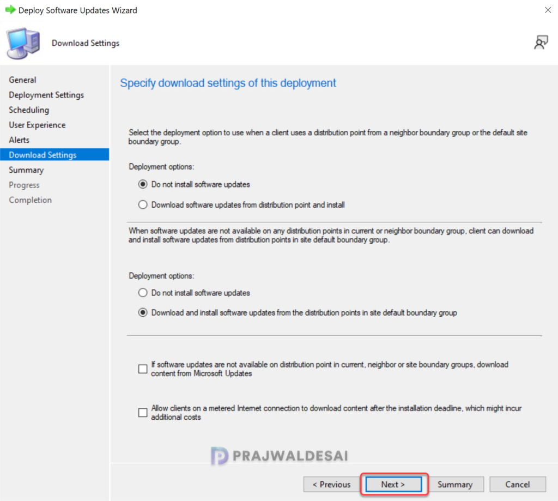This screenshot has height=501, width=558.
Task: Click the green arrow wizard title icon
Action: [10, 10]
